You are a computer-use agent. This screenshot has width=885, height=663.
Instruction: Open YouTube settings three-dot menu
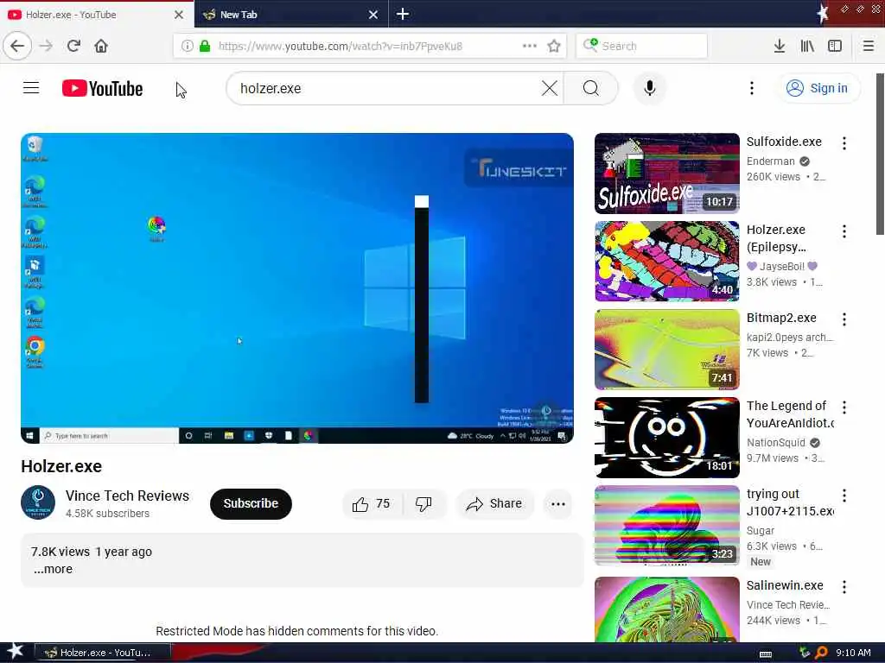(x=751, y=88)
